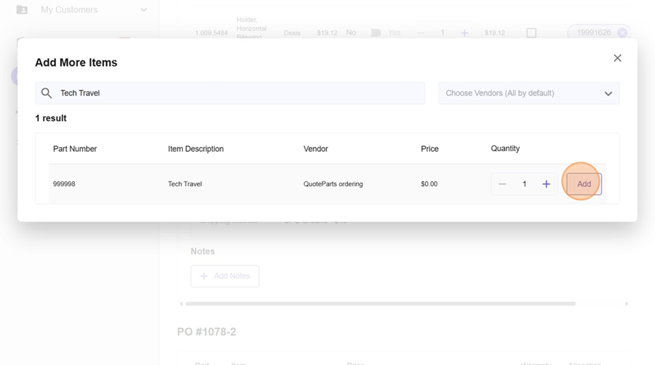Add the Tech Travel item
The height and width of the screenshot is (365, 655).
click(x=584, y=184)
